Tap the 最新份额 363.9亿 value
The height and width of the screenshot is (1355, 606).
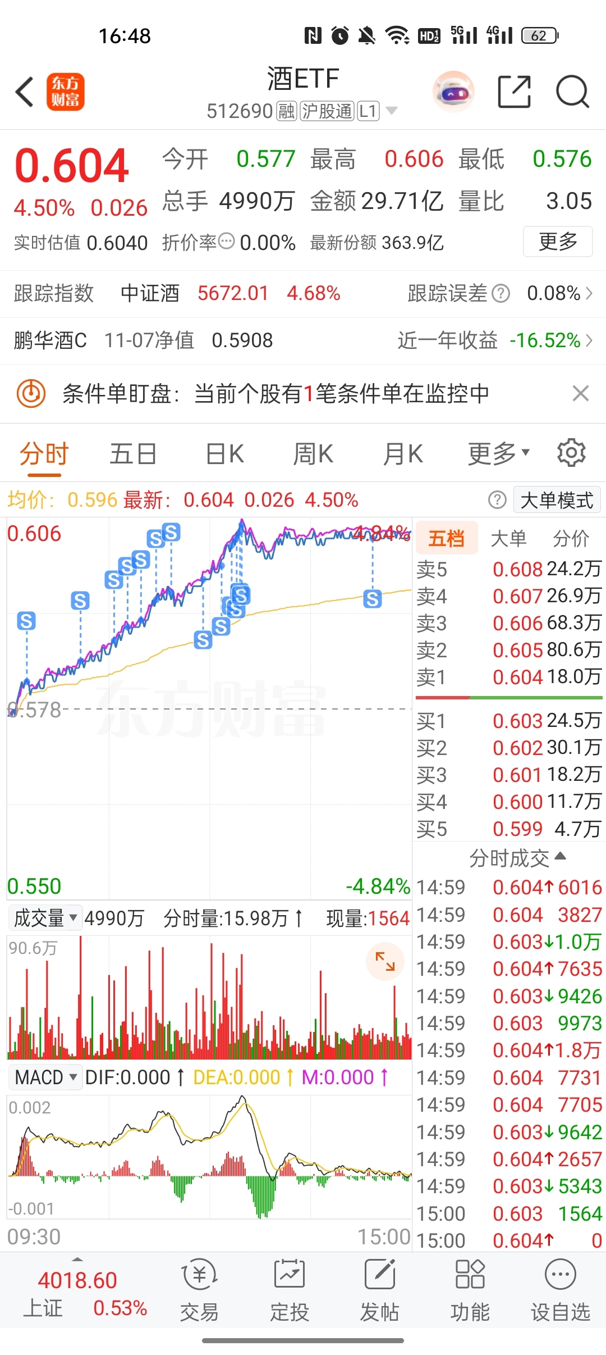pos(412,243)
